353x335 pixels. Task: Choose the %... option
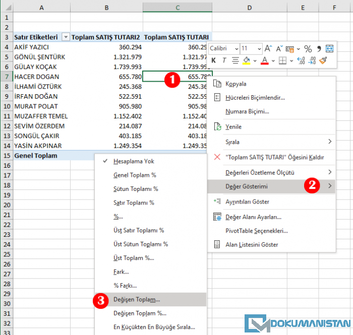pos(118,217)
